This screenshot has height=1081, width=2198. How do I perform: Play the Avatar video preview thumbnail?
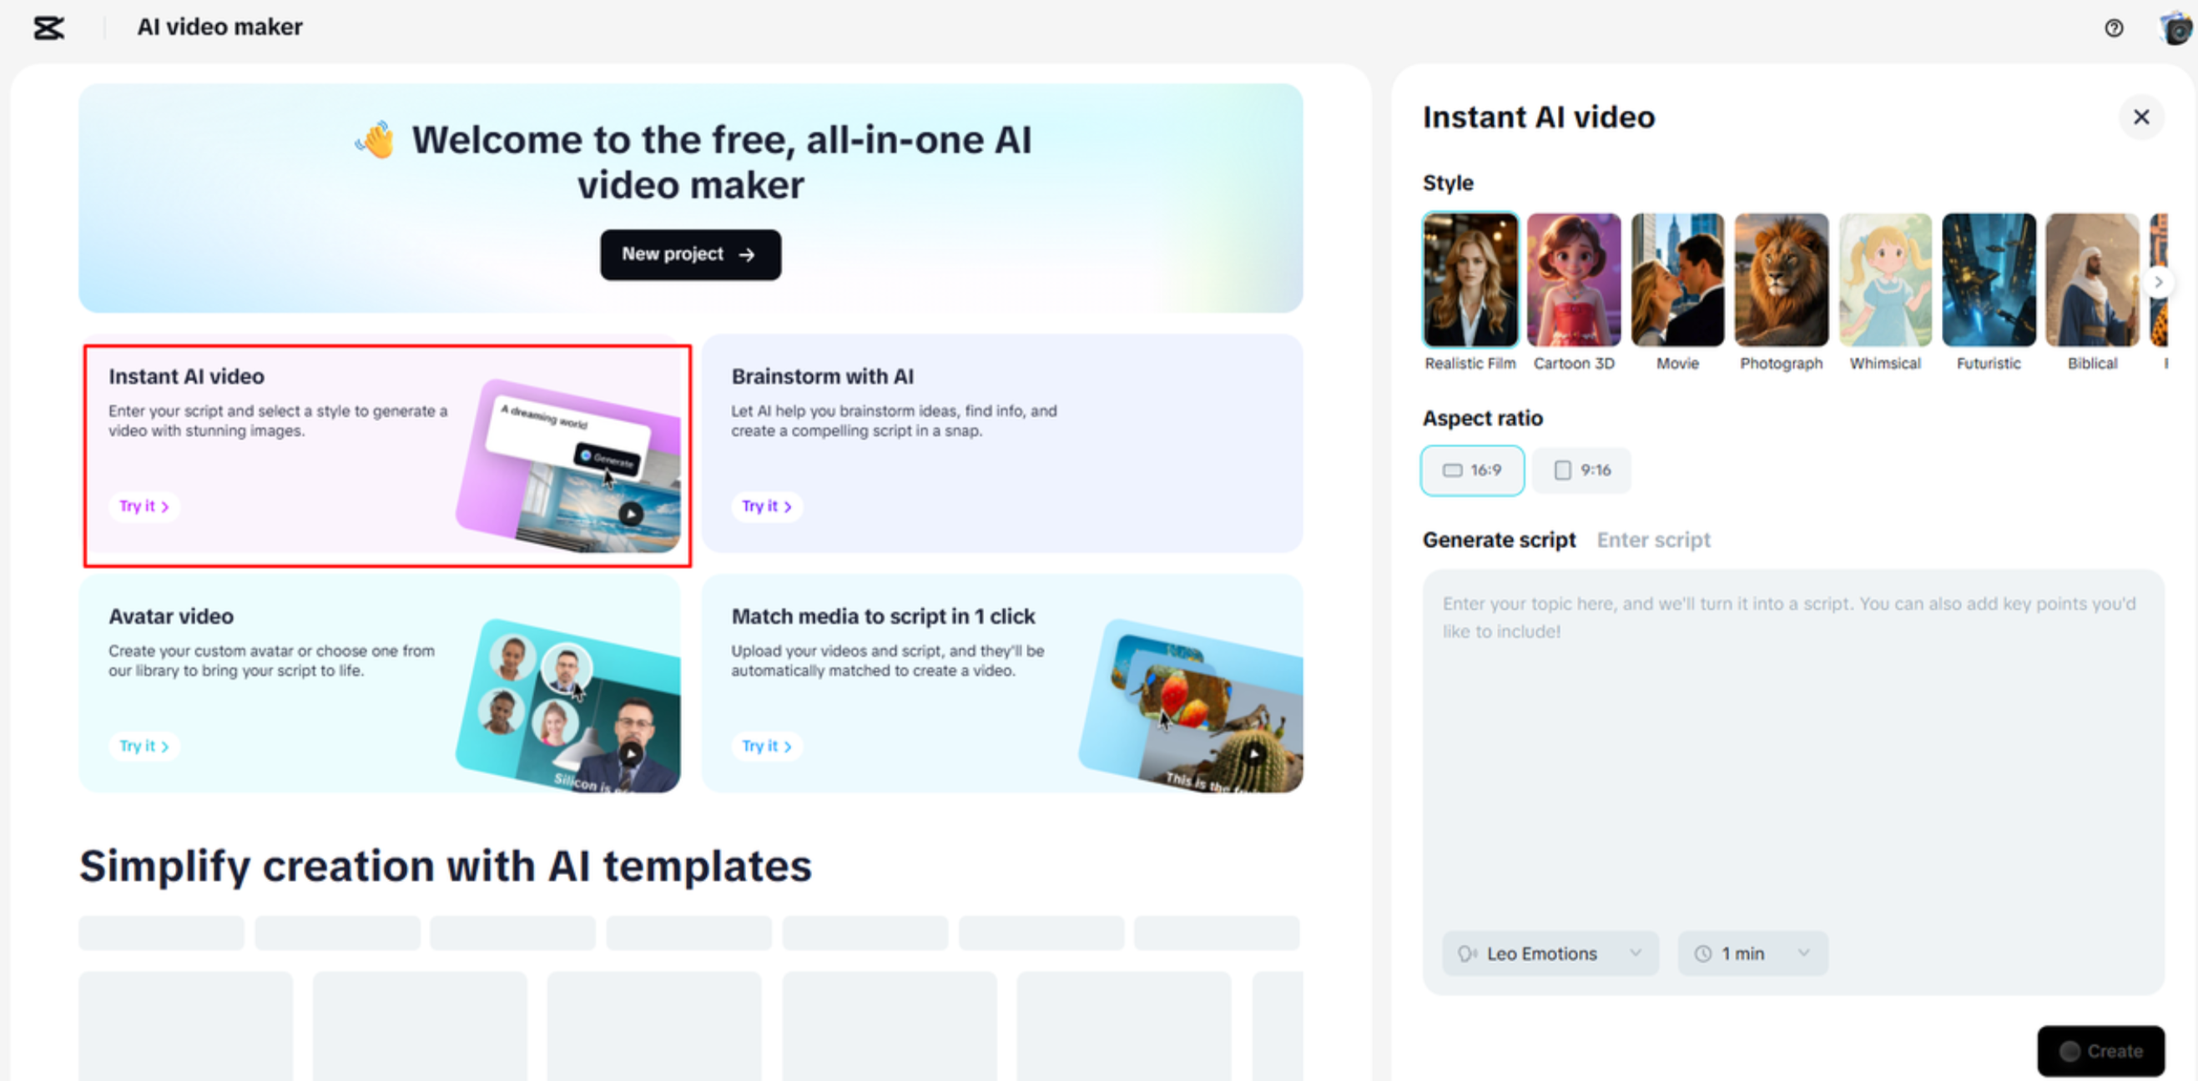tap(631, 753)
